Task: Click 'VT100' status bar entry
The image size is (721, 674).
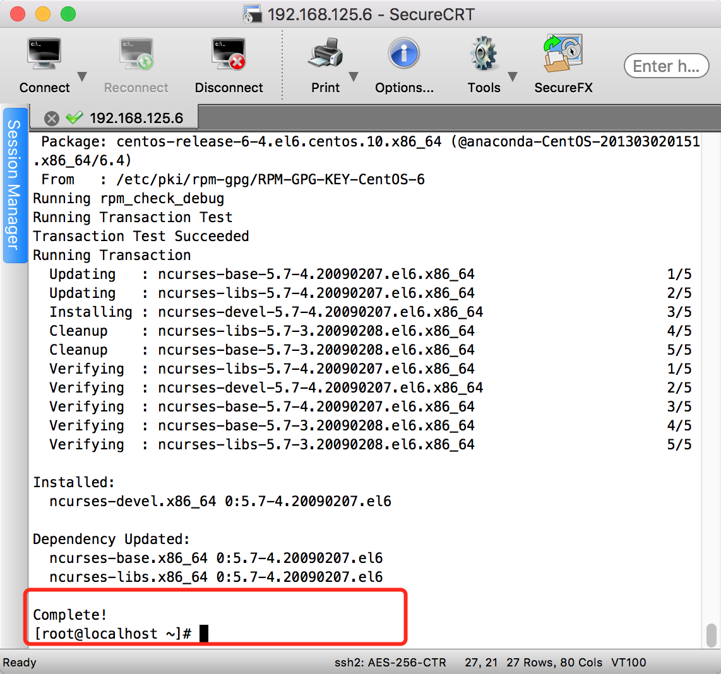Action: coord(628,663)
